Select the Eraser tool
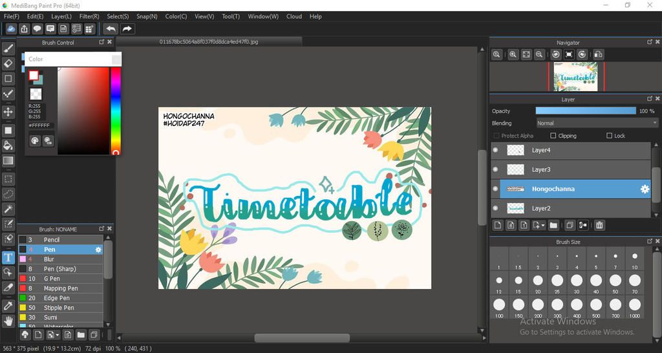Image resolution: width=662 pixels, height=353 pixels. pyautogui.click(x=8, y=63)
